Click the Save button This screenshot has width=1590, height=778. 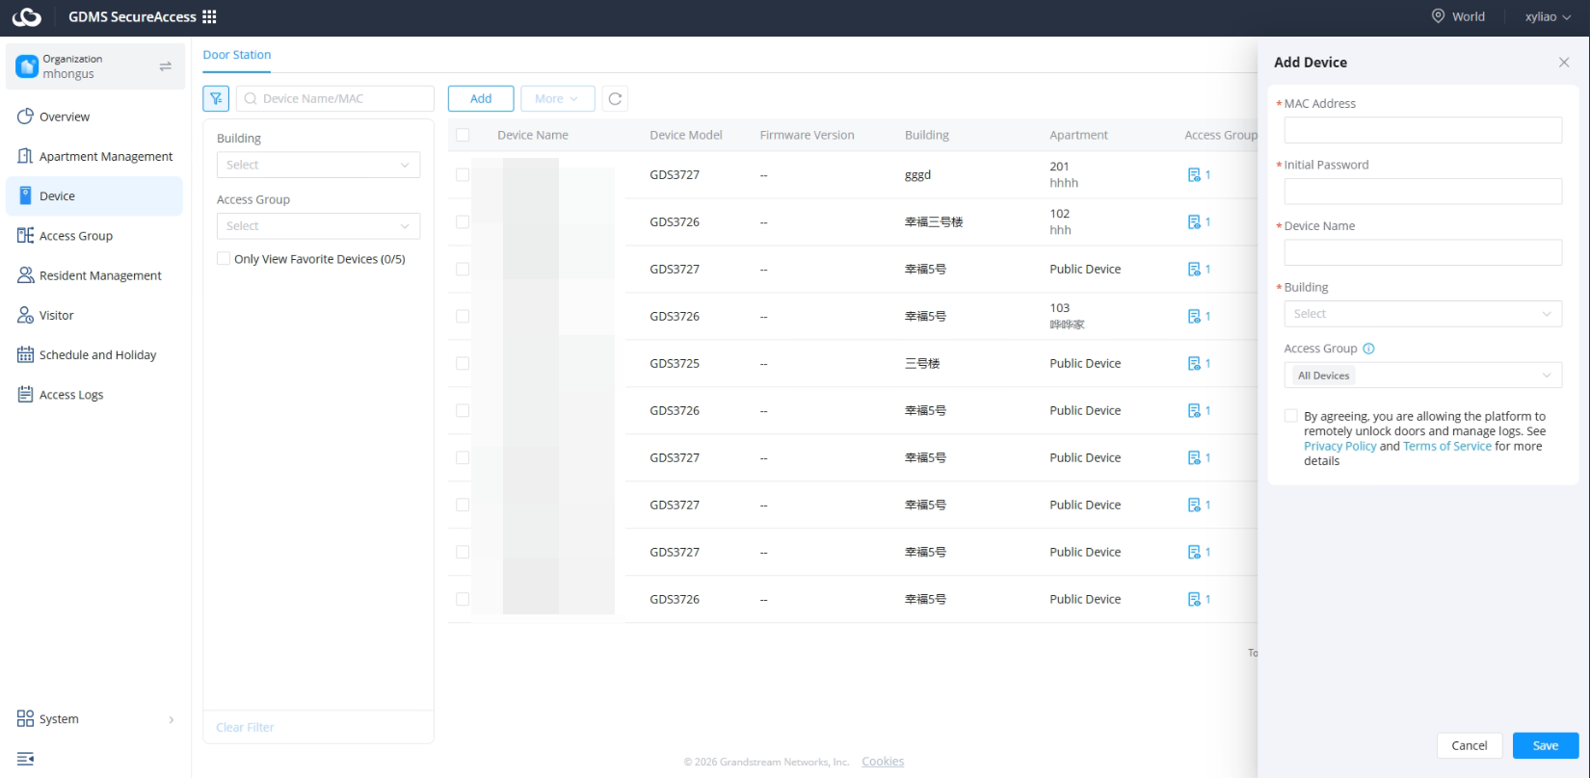pyautogui.click(x=1546, y=745)
